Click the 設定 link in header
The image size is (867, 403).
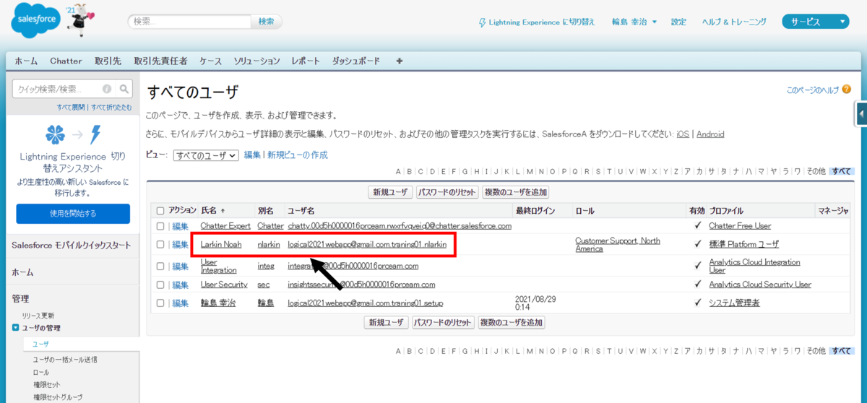678,22
